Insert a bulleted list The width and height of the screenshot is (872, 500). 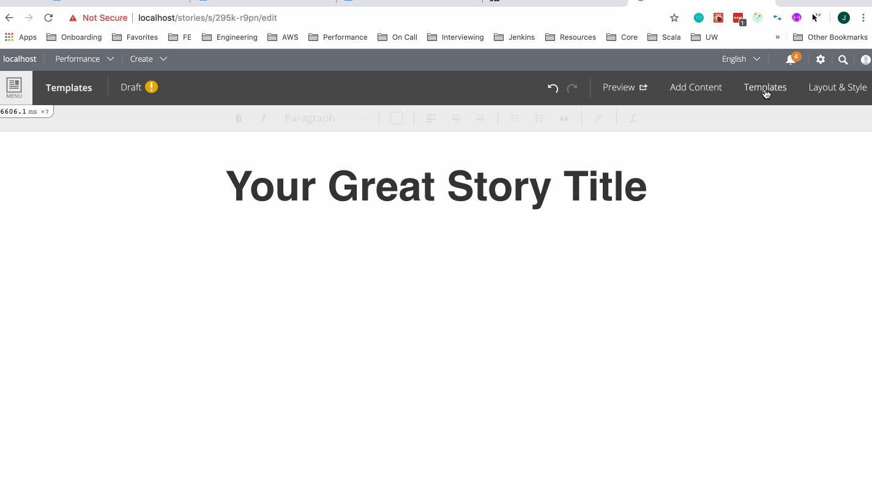[x=539, y=118]
